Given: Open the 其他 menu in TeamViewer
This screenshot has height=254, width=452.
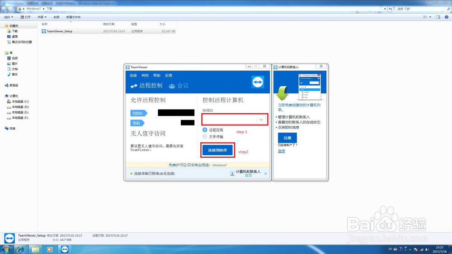Looking at the screenshot, I should (145, 75).
